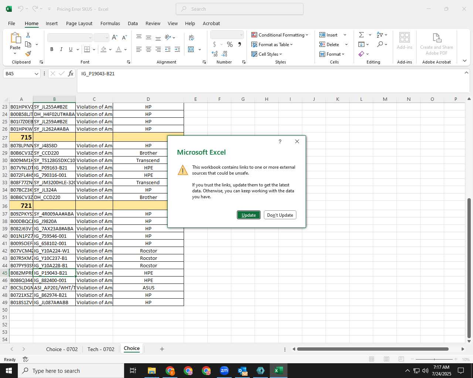Open the Font name combo box
The height and width of the screenshot is (378, 473).
[70, 37]
